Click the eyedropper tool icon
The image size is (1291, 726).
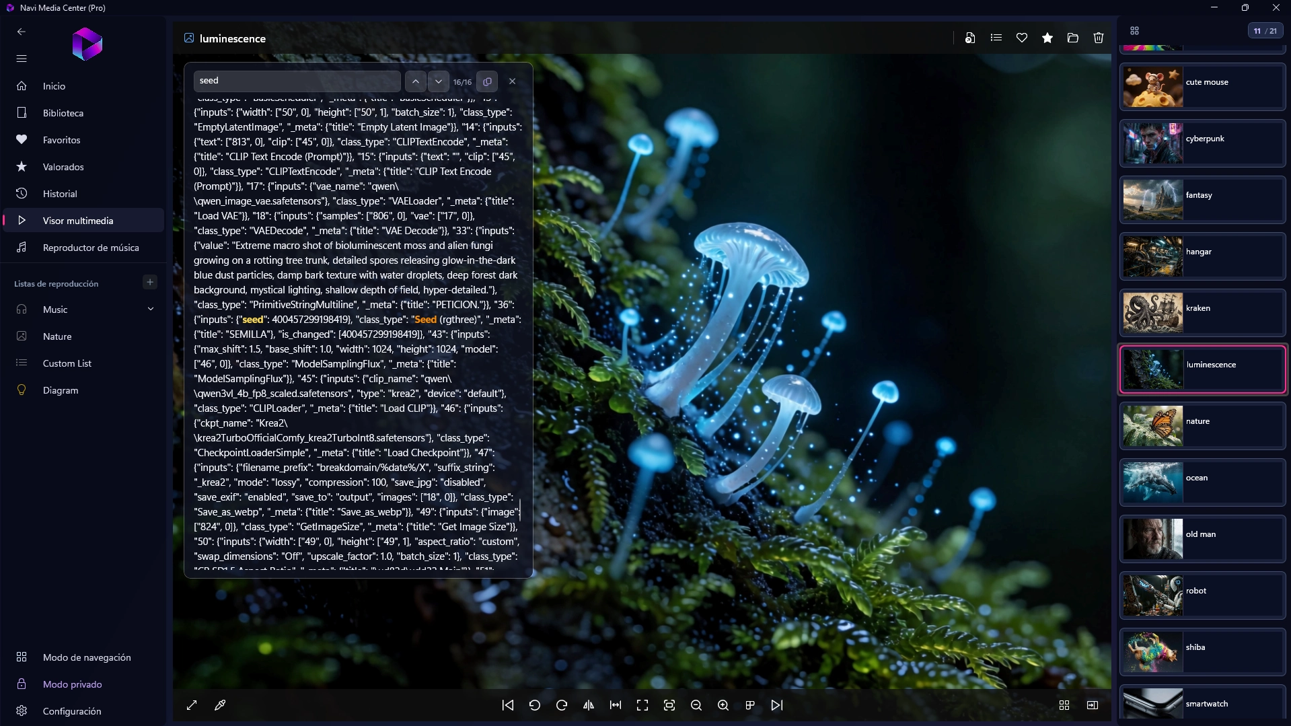220,705
